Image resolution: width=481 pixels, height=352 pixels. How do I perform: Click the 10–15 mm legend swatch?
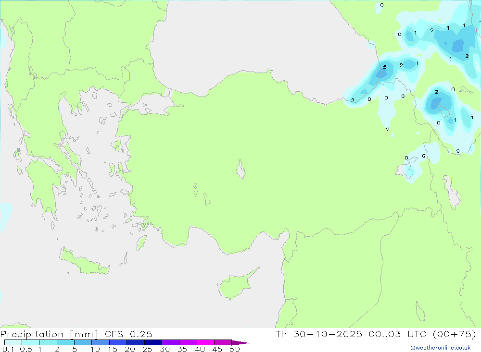[101, 342]
